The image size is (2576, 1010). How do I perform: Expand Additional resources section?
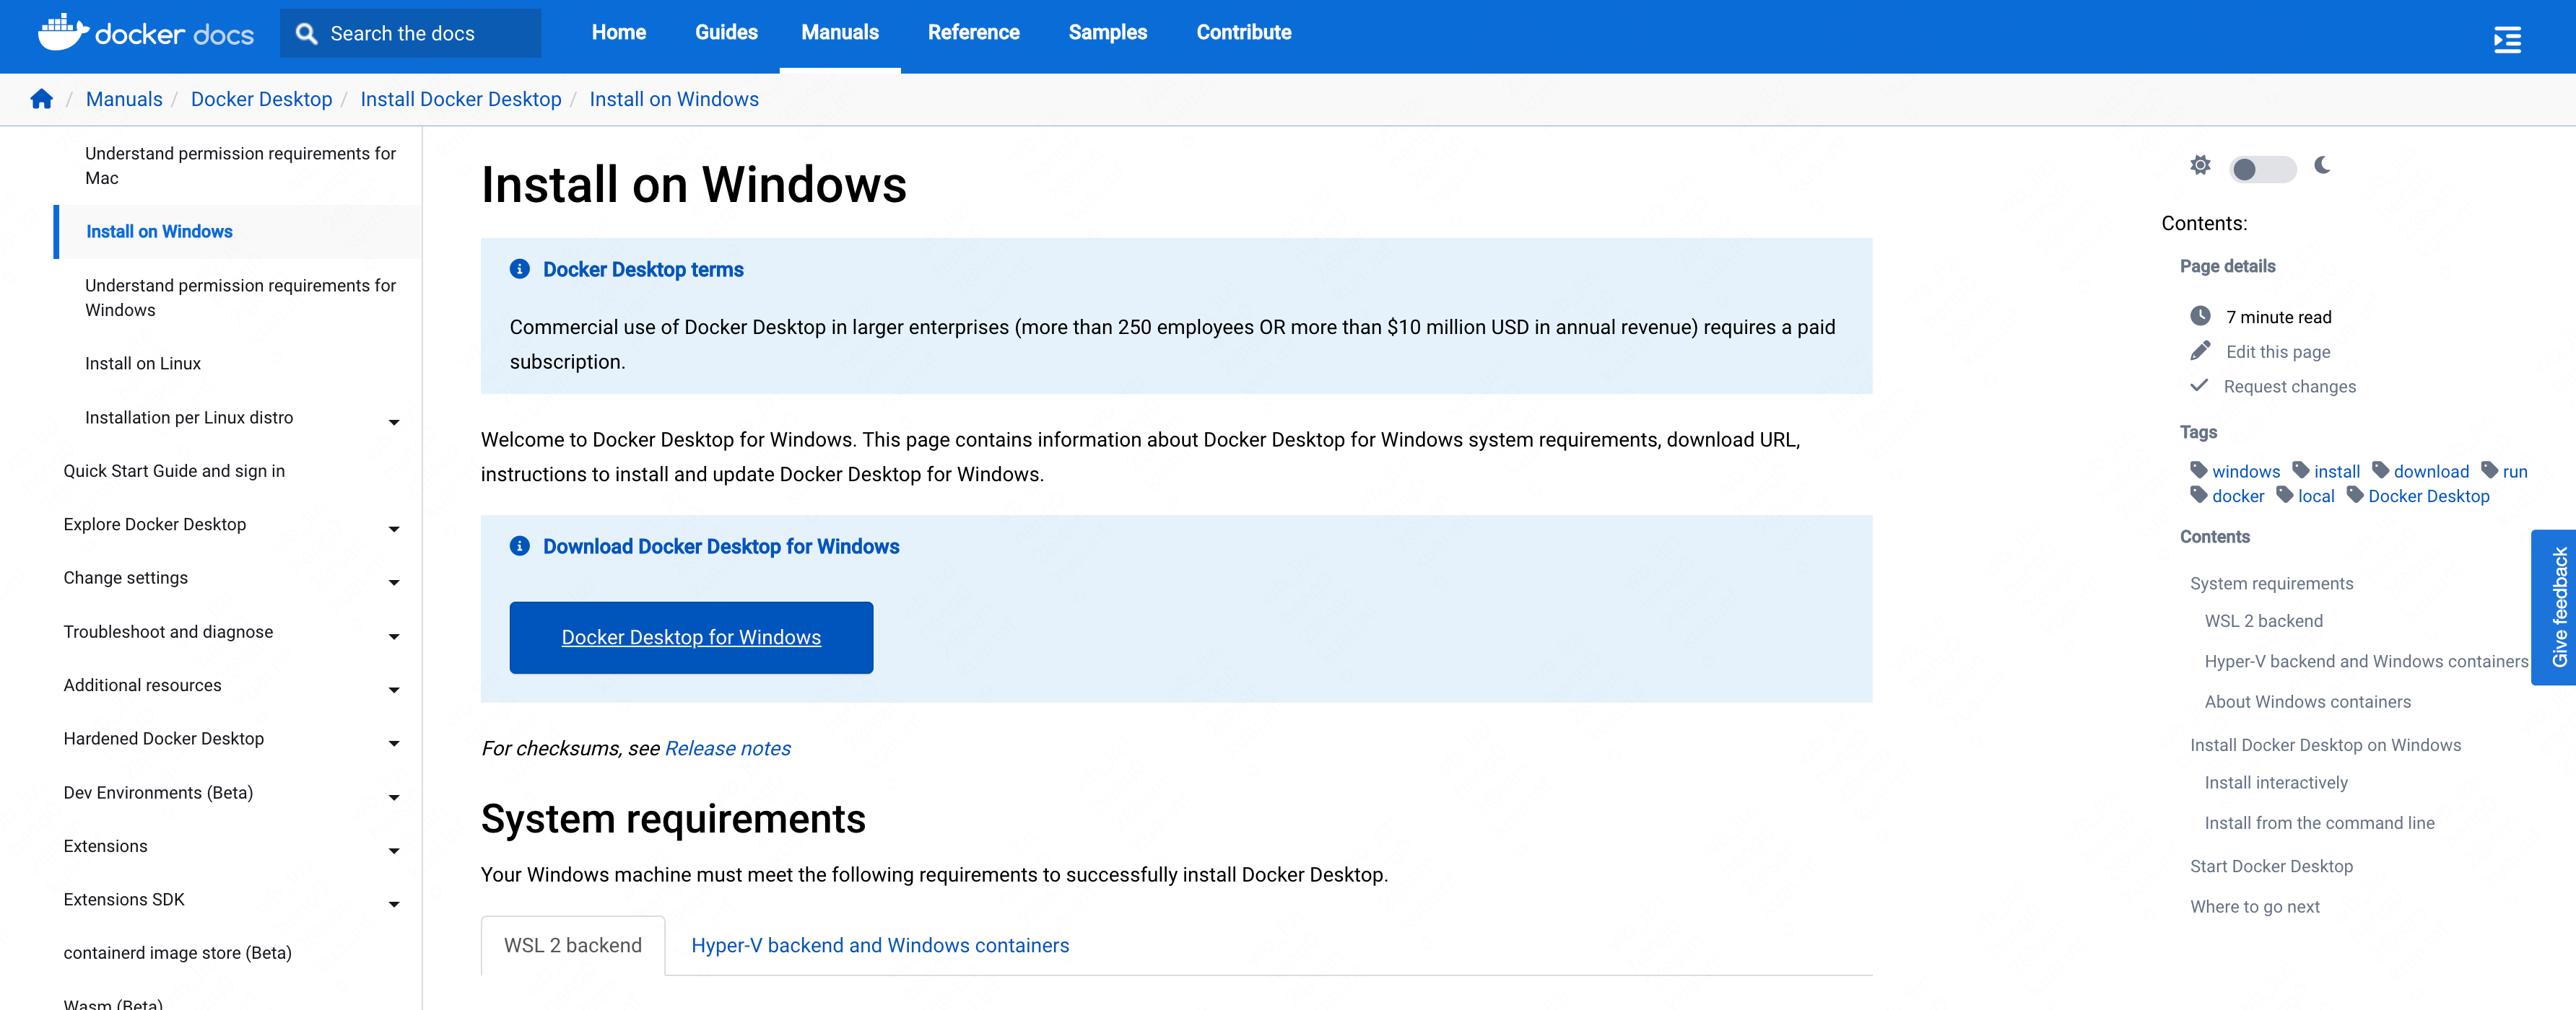pos(394,690)
